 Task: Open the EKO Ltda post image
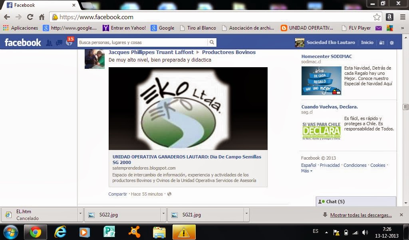coord(188,108)
